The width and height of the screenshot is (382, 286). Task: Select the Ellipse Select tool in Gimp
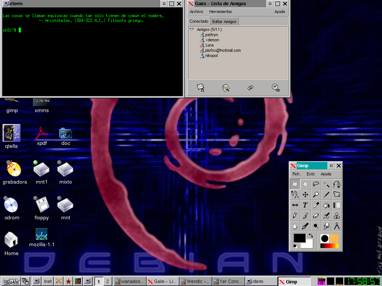tap(305, 184)
